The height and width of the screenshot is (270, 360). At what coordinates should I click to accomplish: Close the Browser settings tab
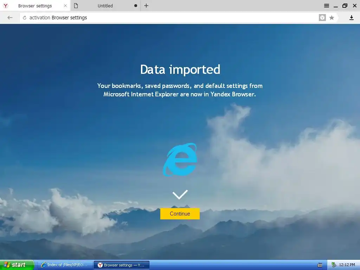[65, 6]
